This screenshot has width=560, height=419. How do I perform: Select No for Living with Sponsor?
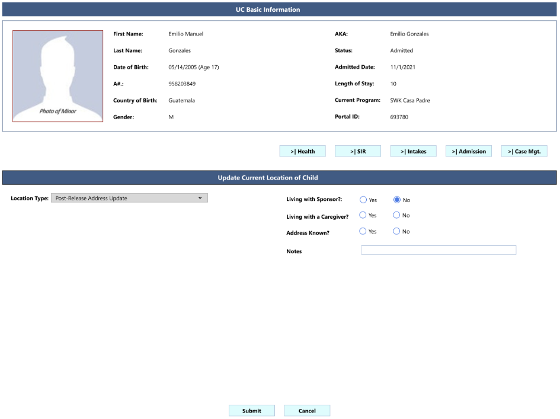tap(397, 200)
